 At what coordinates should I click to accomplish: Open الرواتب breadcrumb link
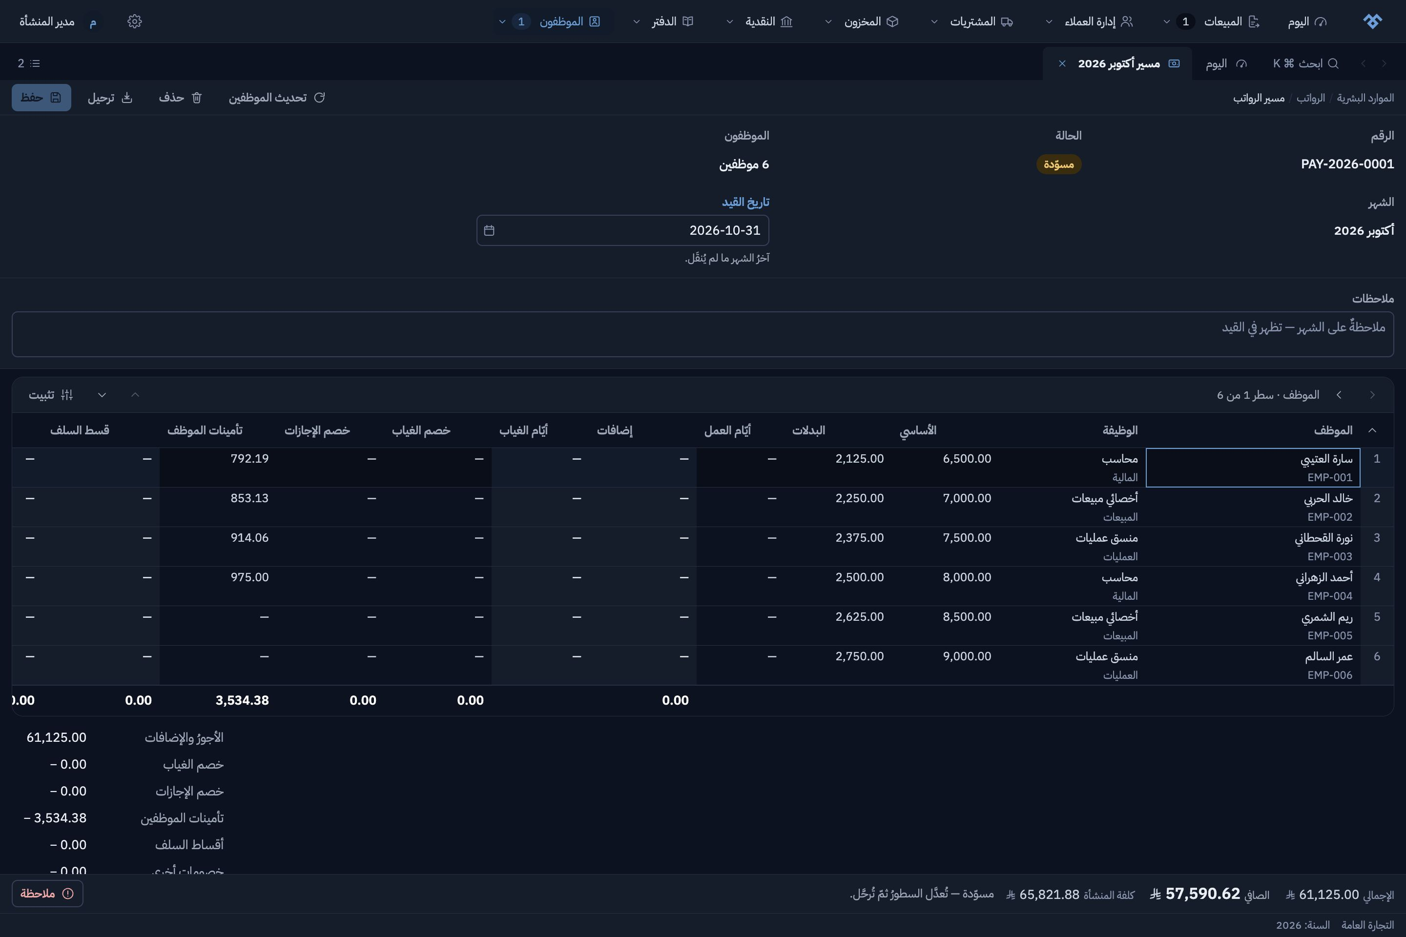[1310, 98]
